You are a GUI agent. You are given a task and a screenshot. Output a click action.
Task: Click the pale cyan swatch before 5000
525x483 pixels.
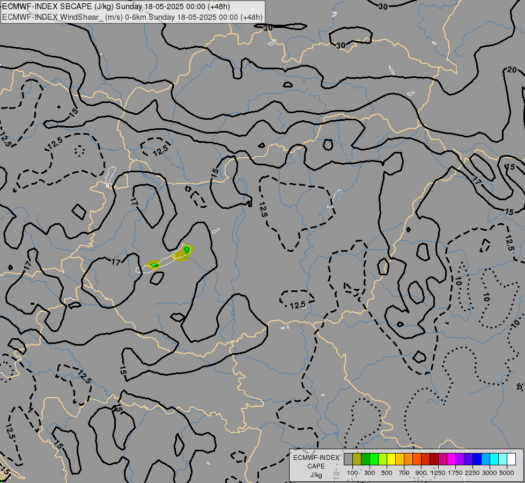502,459
